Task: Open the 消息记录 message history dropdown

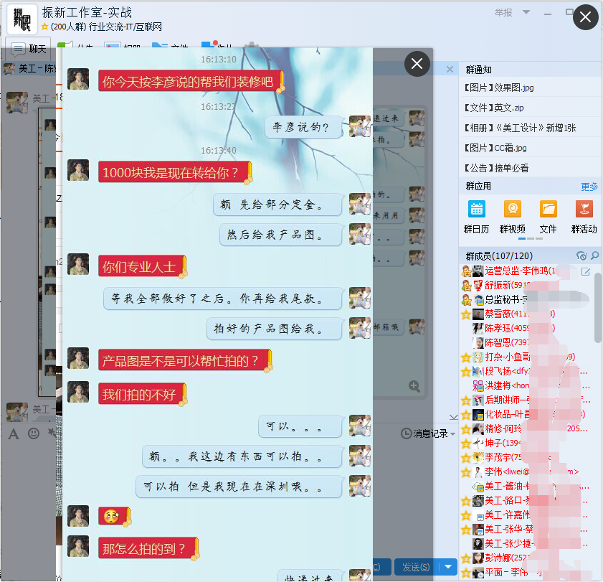Action: click(x=429, y=433)
